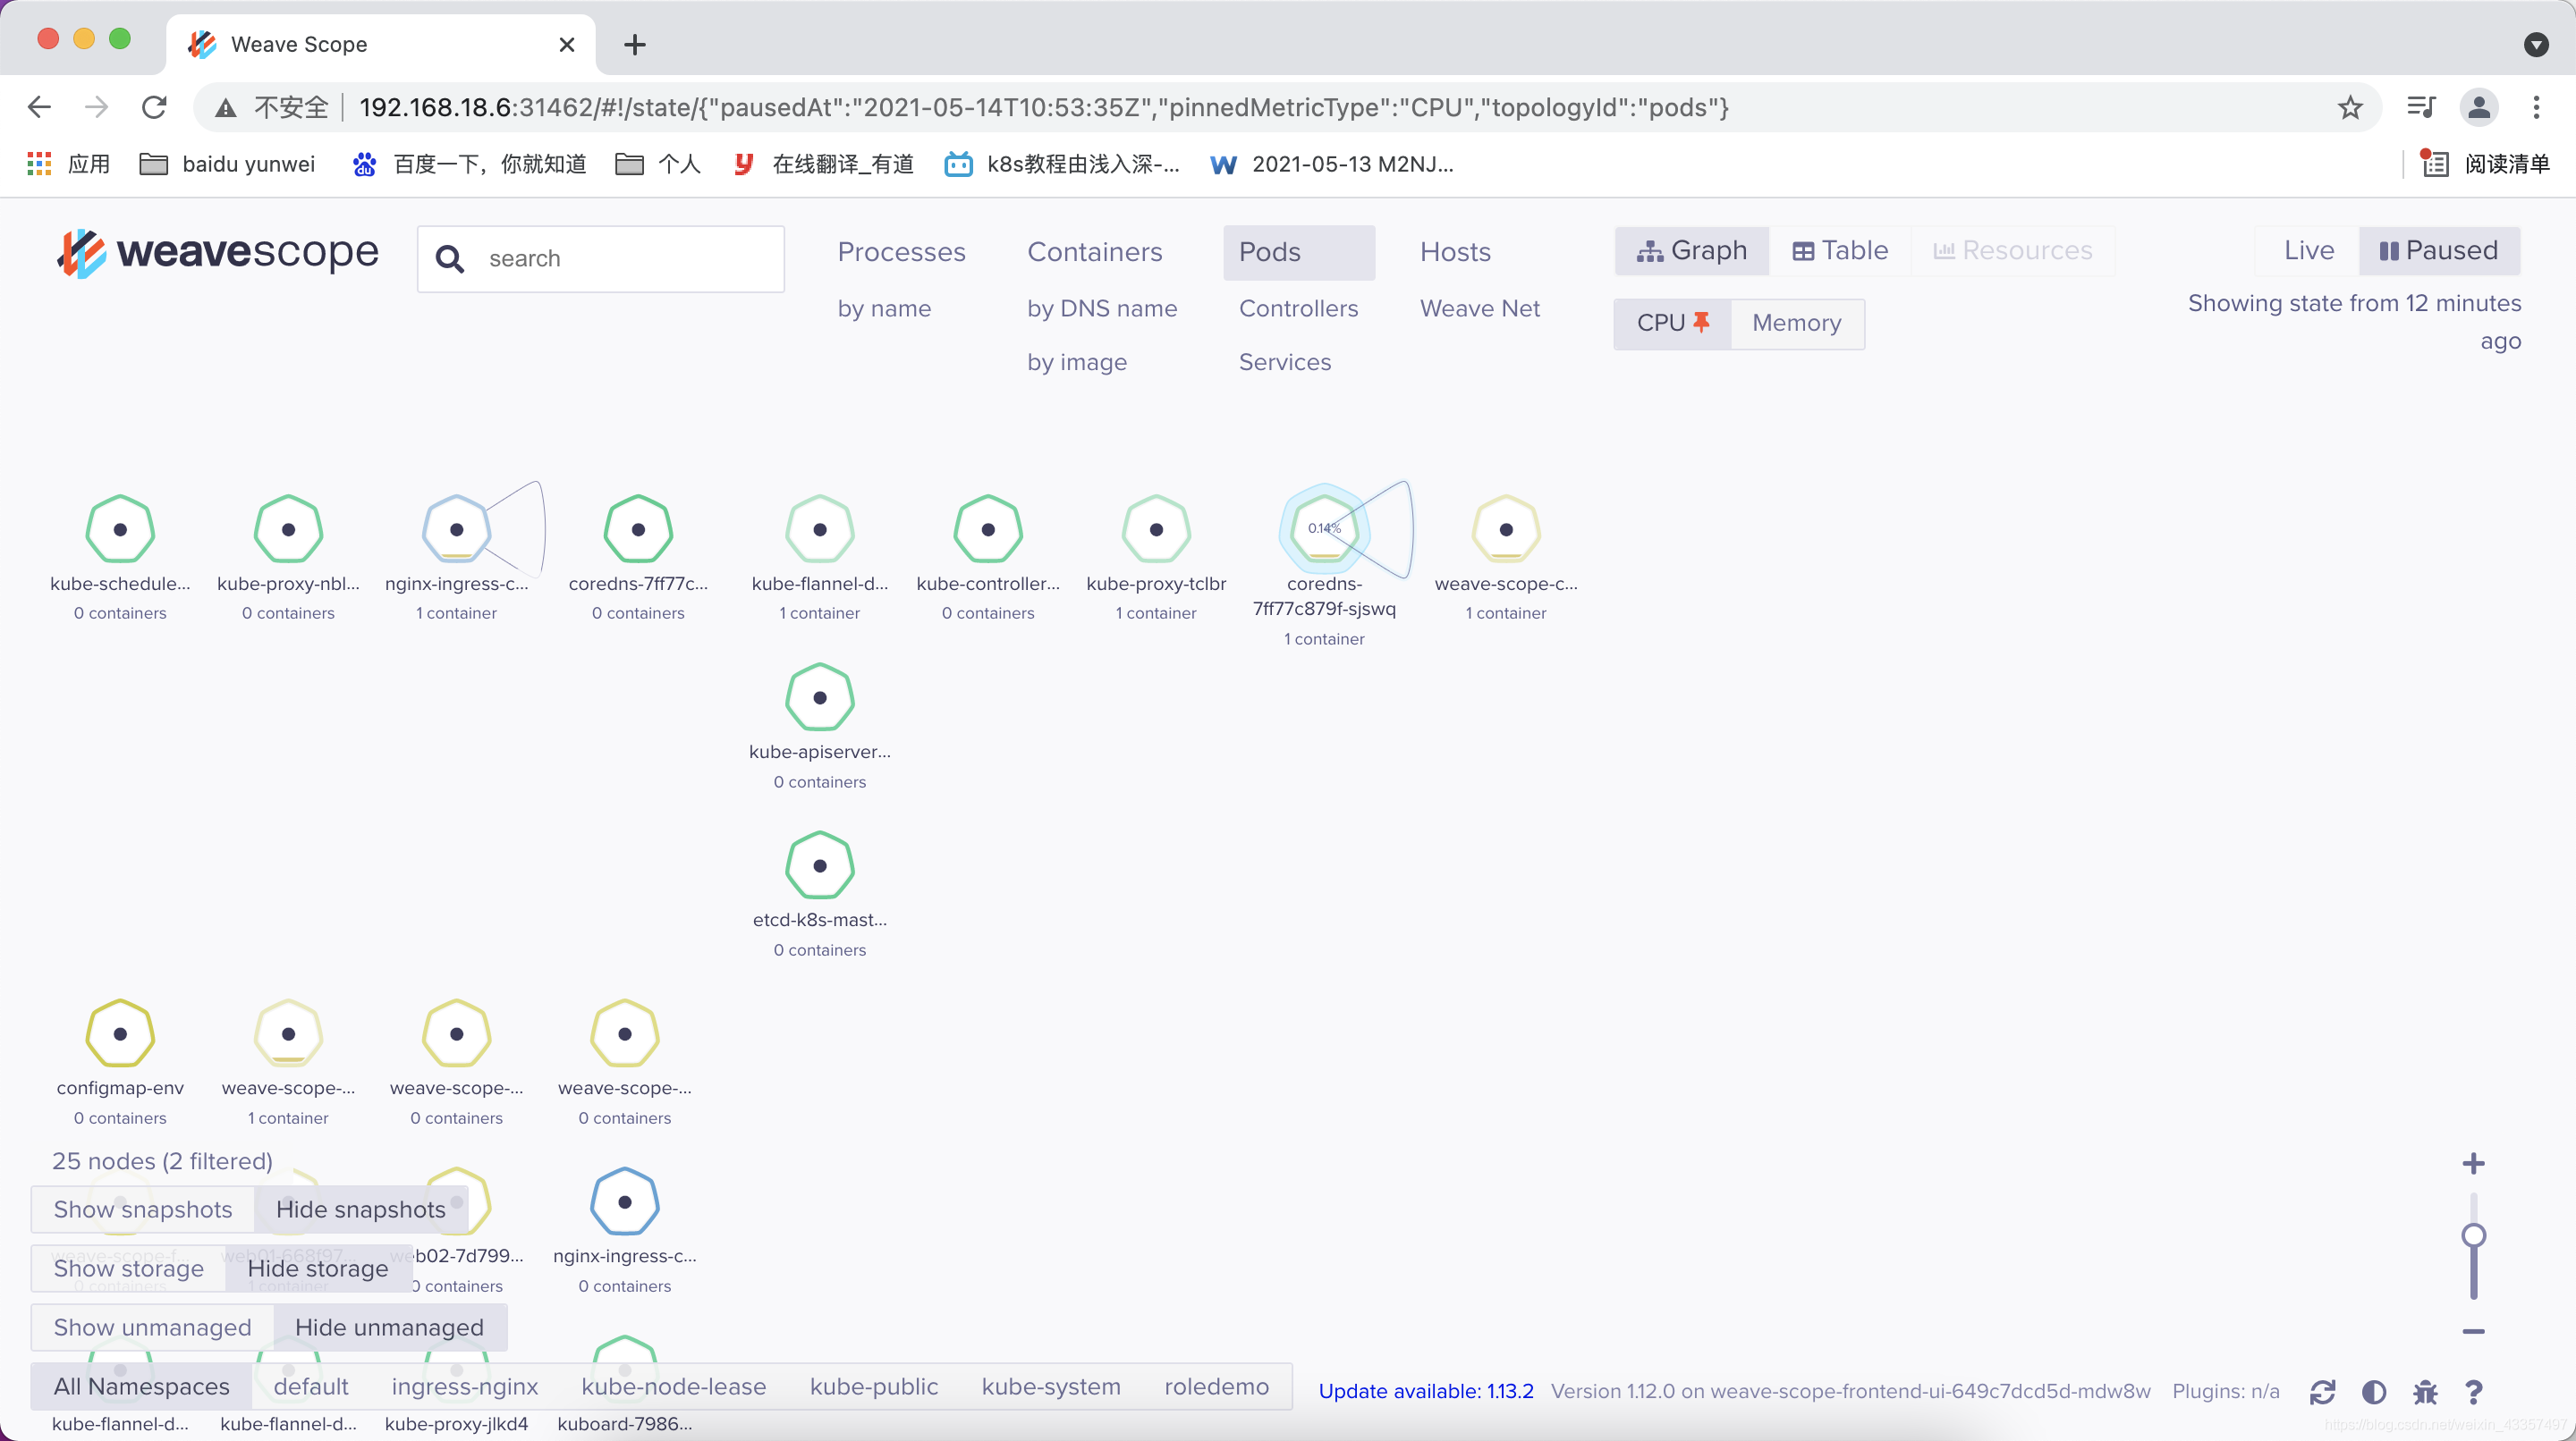Switch to Graph view mode

[1692, 249]
